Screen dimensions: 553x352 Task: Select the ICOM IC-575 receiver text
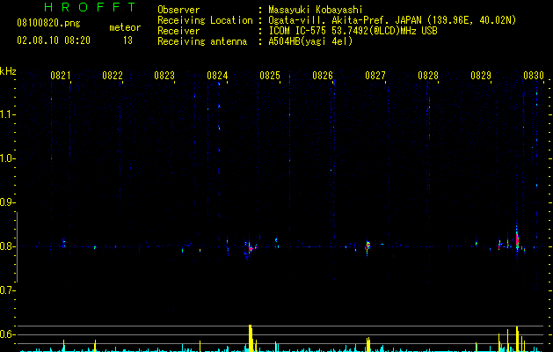click(353, 31)
